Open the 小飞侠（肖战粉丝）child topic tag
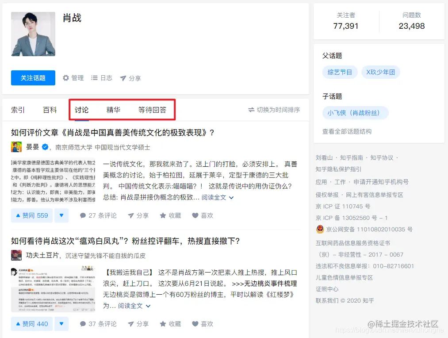 (x=356, y=113)
